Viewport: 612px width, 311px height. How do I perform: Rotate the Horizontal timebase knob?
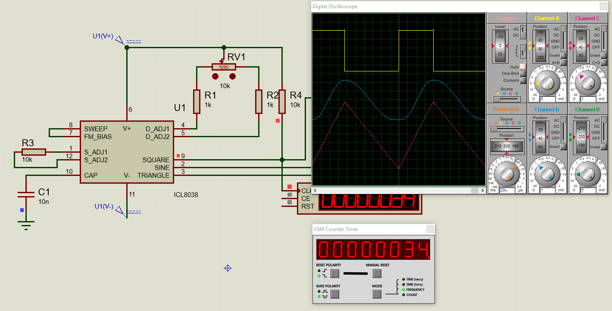point(507,174)
